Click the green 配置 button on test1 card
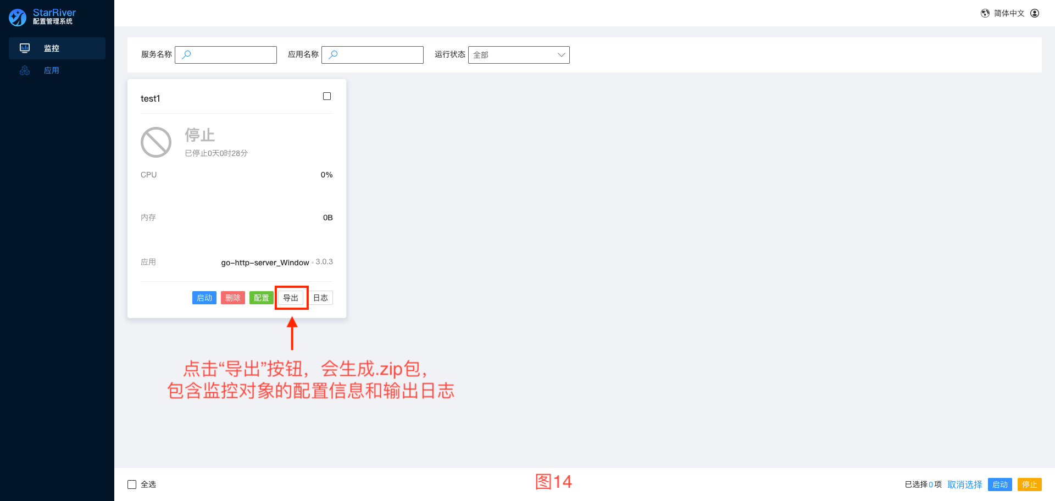Screen dimensions: 1055x501 point(262,298)
